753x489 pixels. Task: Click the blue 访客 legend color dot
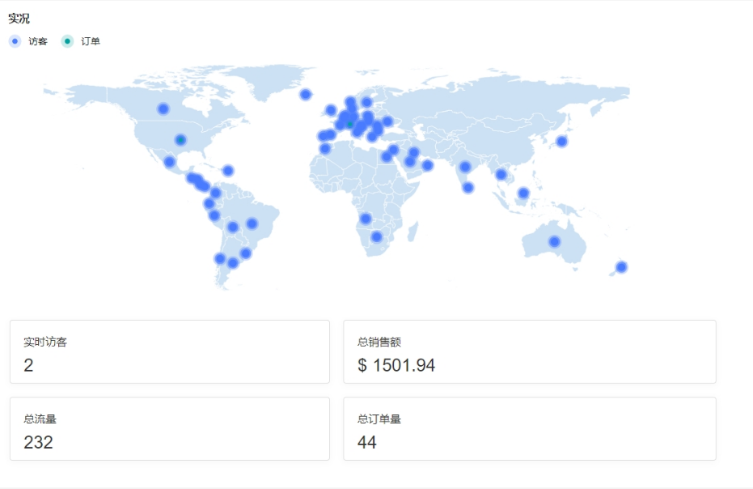click(15, 41)
